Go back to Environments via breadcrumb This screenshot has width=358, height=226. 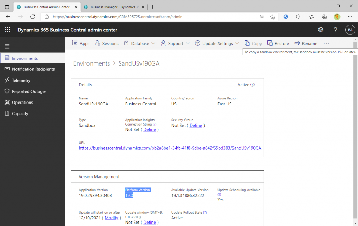[92, 63]
